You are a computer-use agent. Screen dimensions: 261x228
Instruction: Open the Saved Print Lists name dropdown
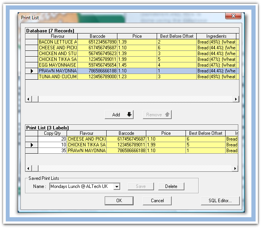(117, 186)
